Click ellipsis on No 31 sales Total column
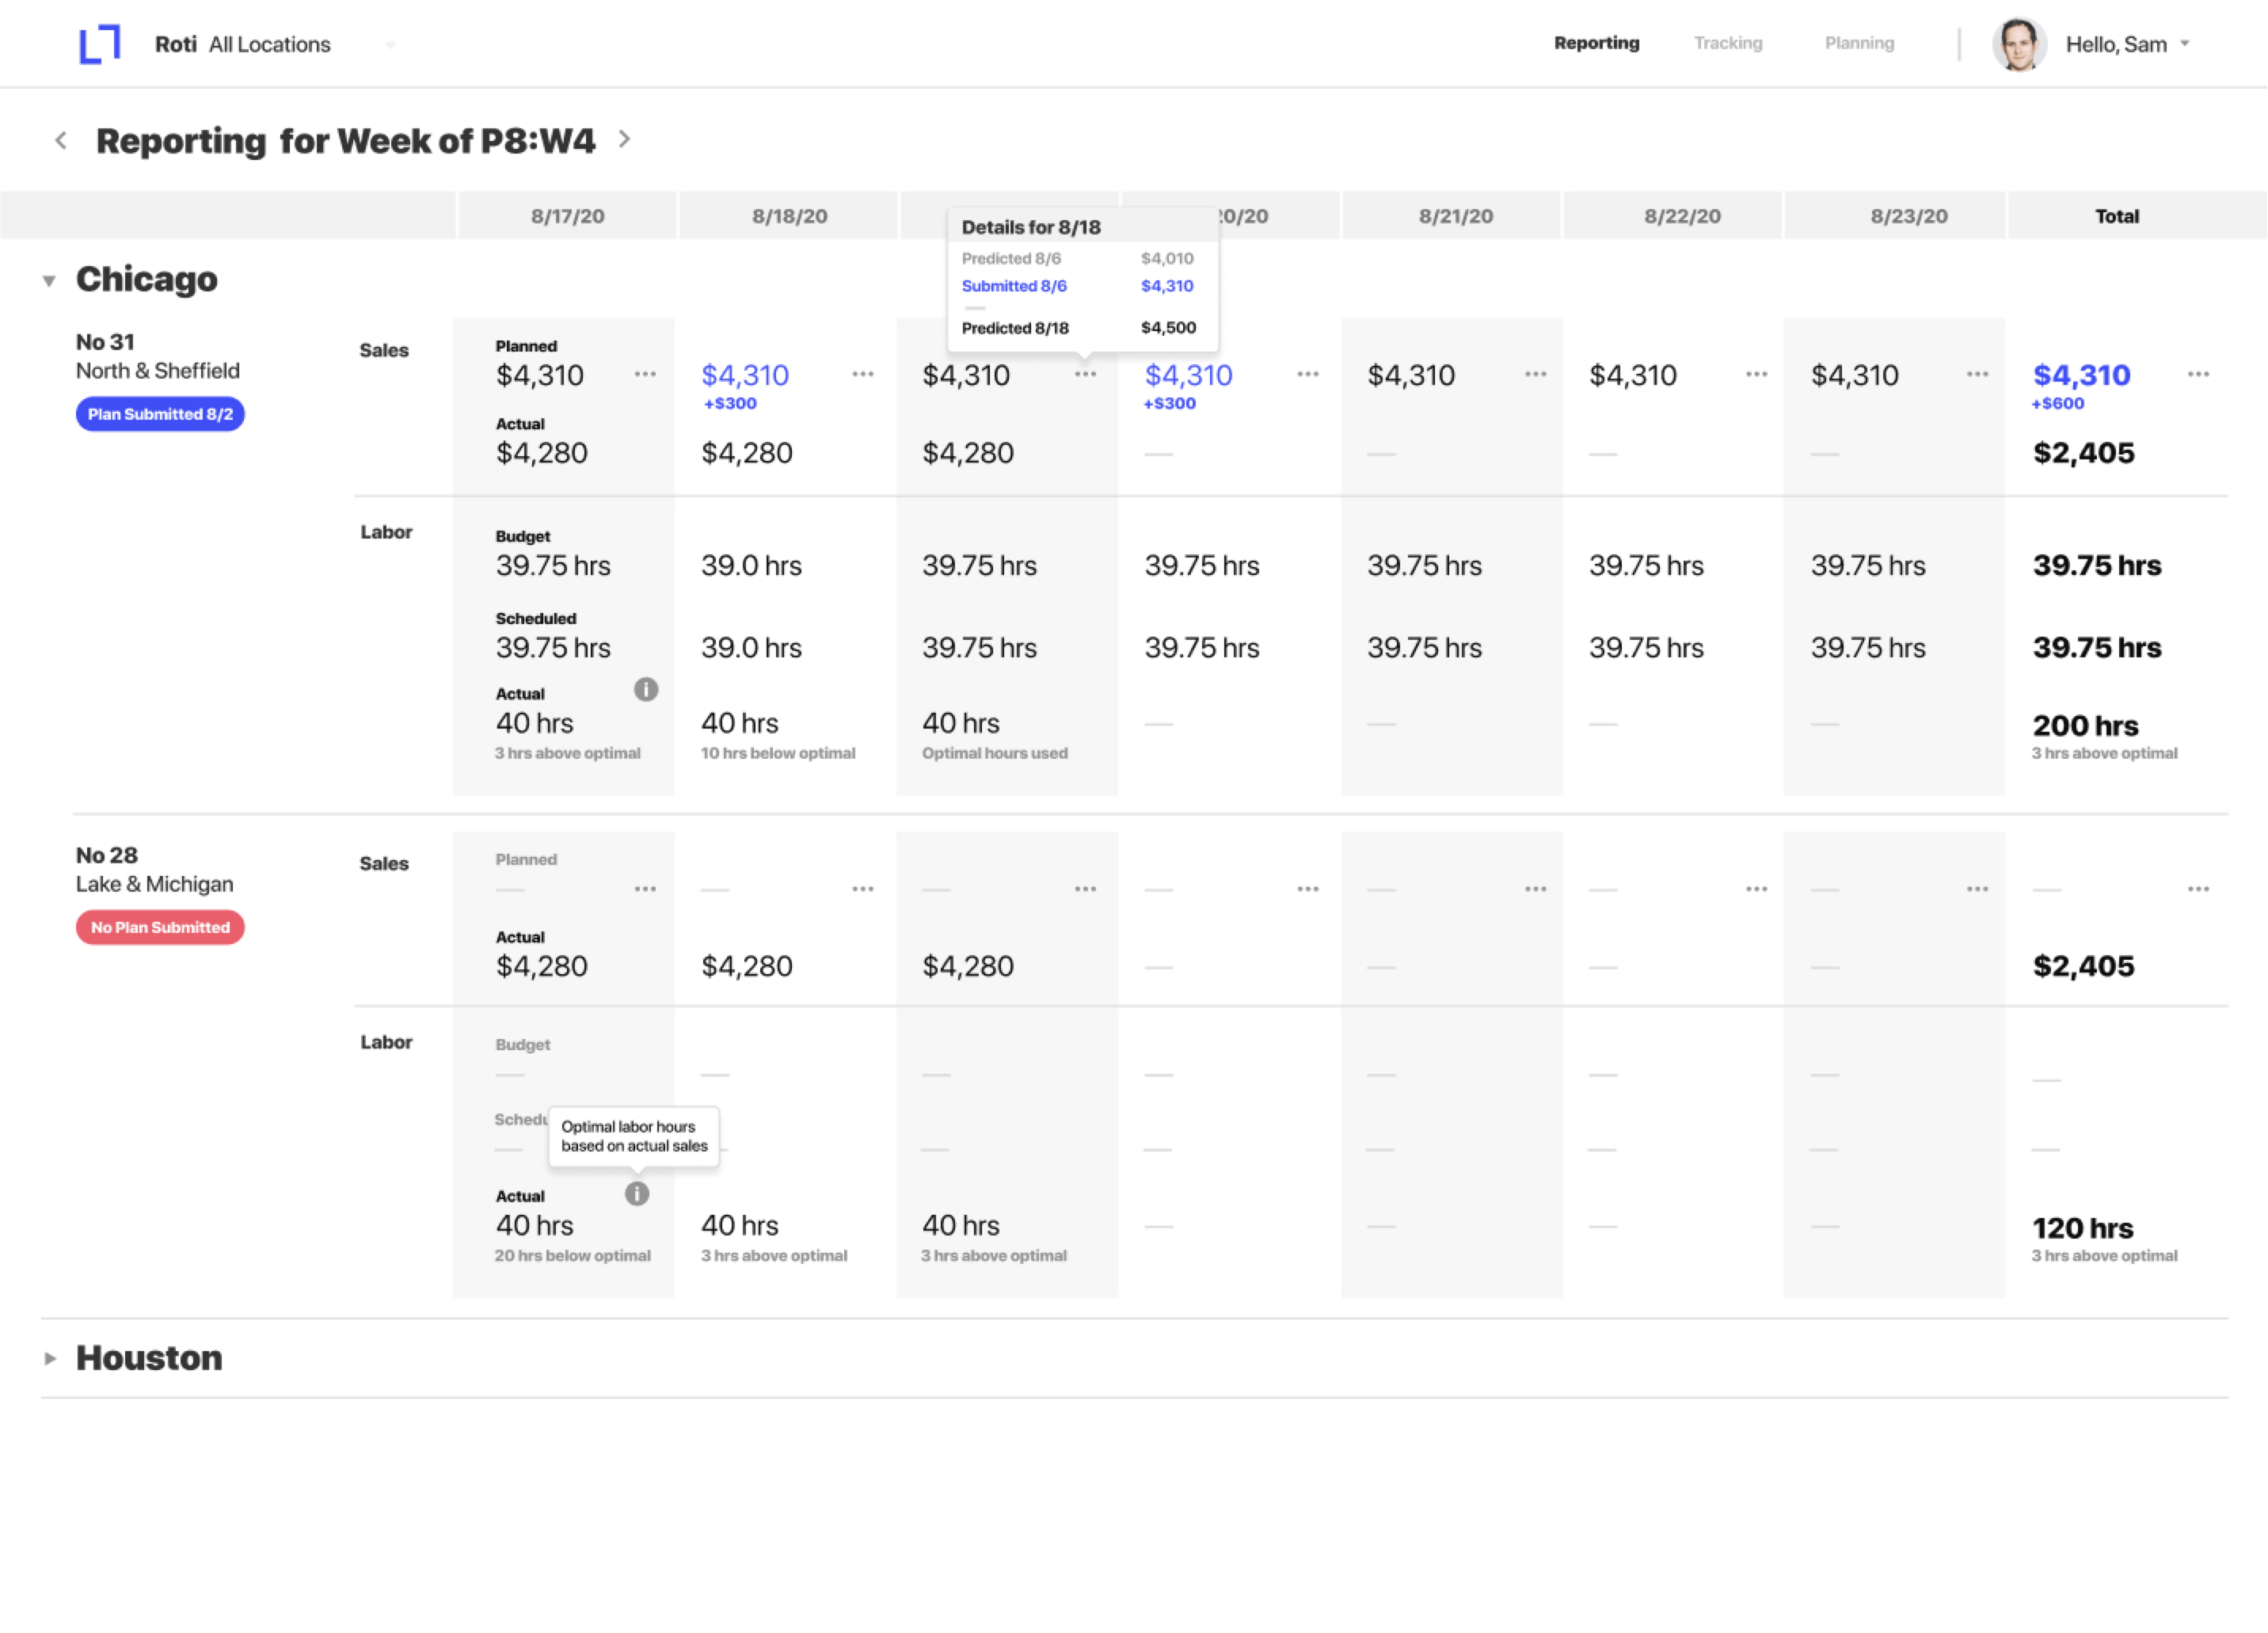Image resolution: width=2268 pixels, height=1633 pixels. [2198, 374]
